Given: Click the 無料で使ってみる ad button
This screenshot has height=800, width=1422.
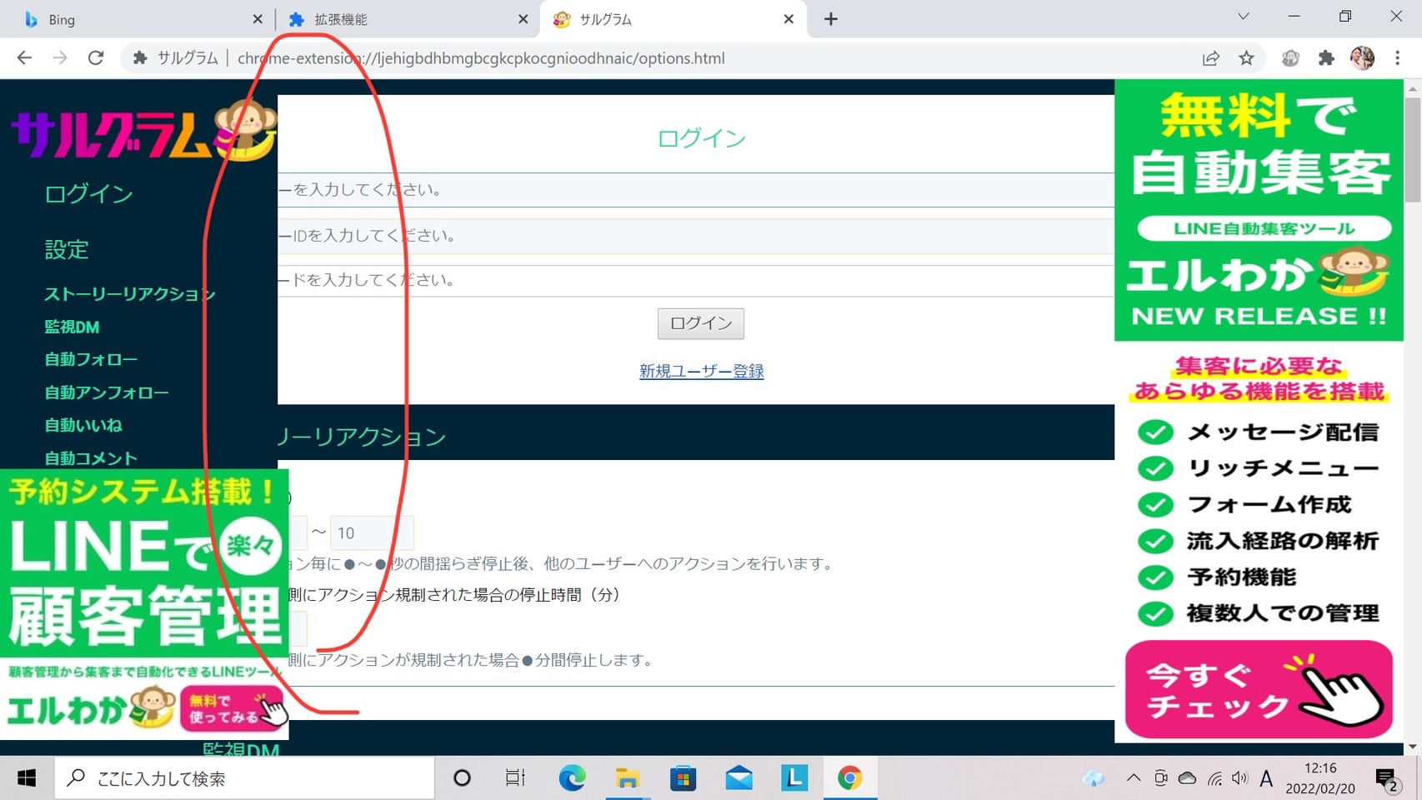Looking at the screenshot, I should pos(231,709).
